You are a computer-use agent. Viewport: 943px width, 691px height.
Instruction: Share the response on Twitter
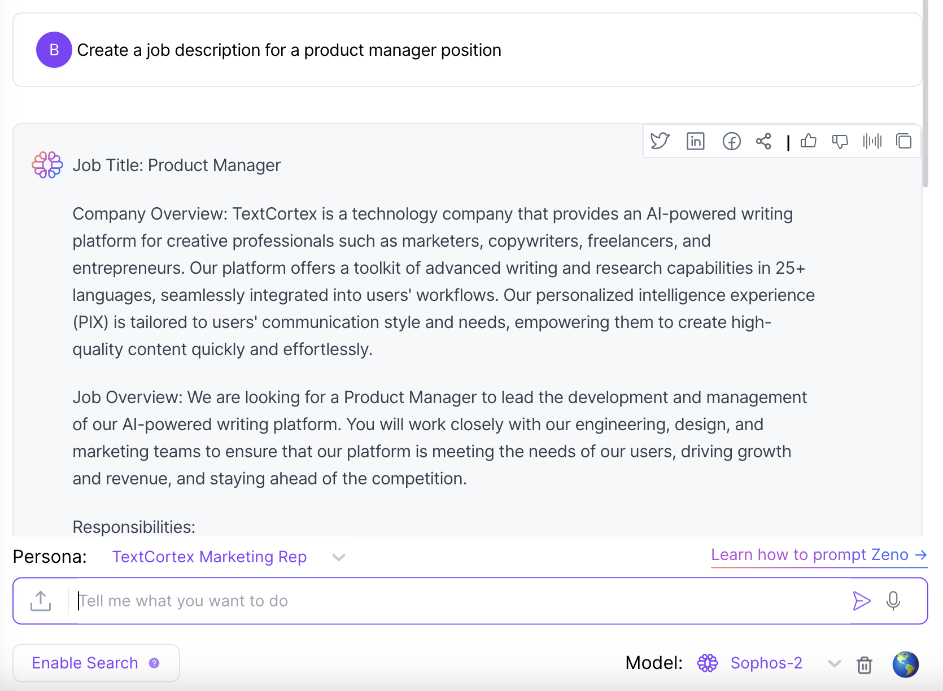tap(660, 141)
